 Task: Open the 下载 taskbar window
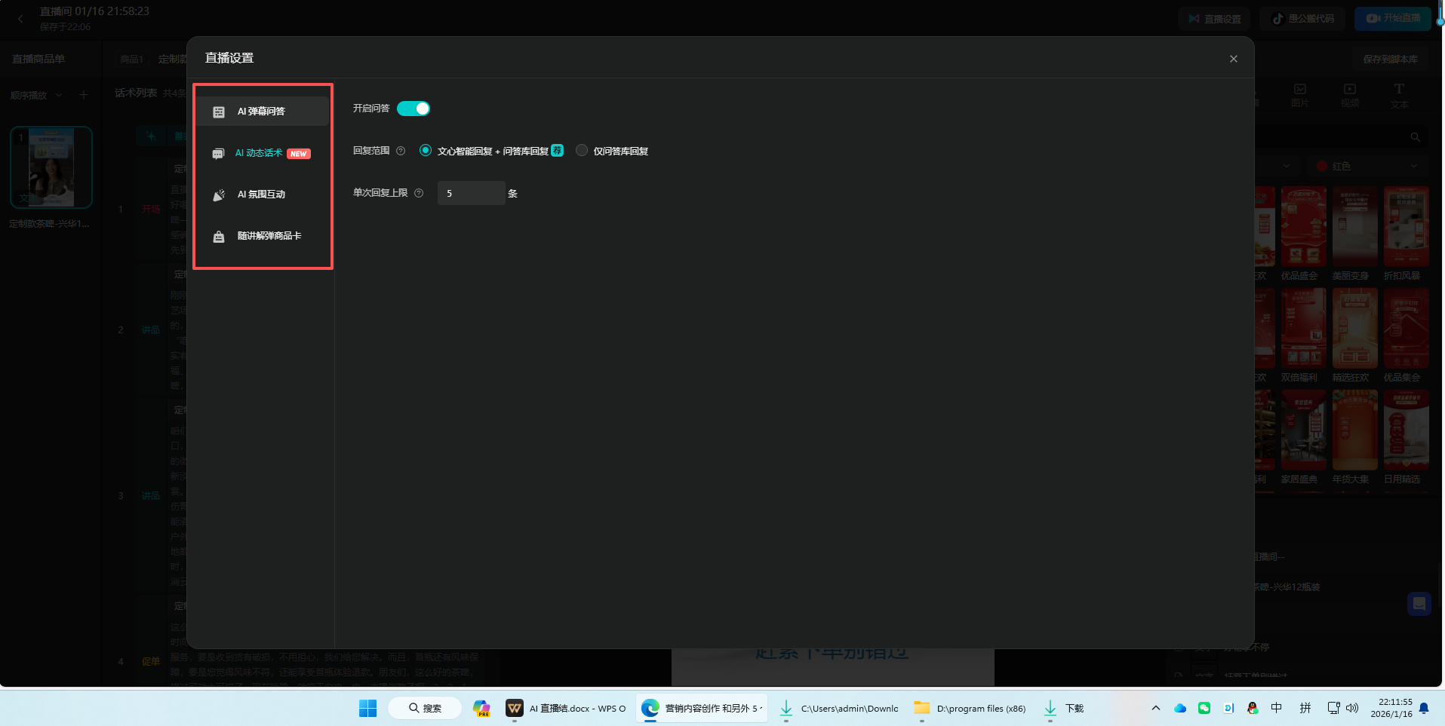[x=1064, y=708]
